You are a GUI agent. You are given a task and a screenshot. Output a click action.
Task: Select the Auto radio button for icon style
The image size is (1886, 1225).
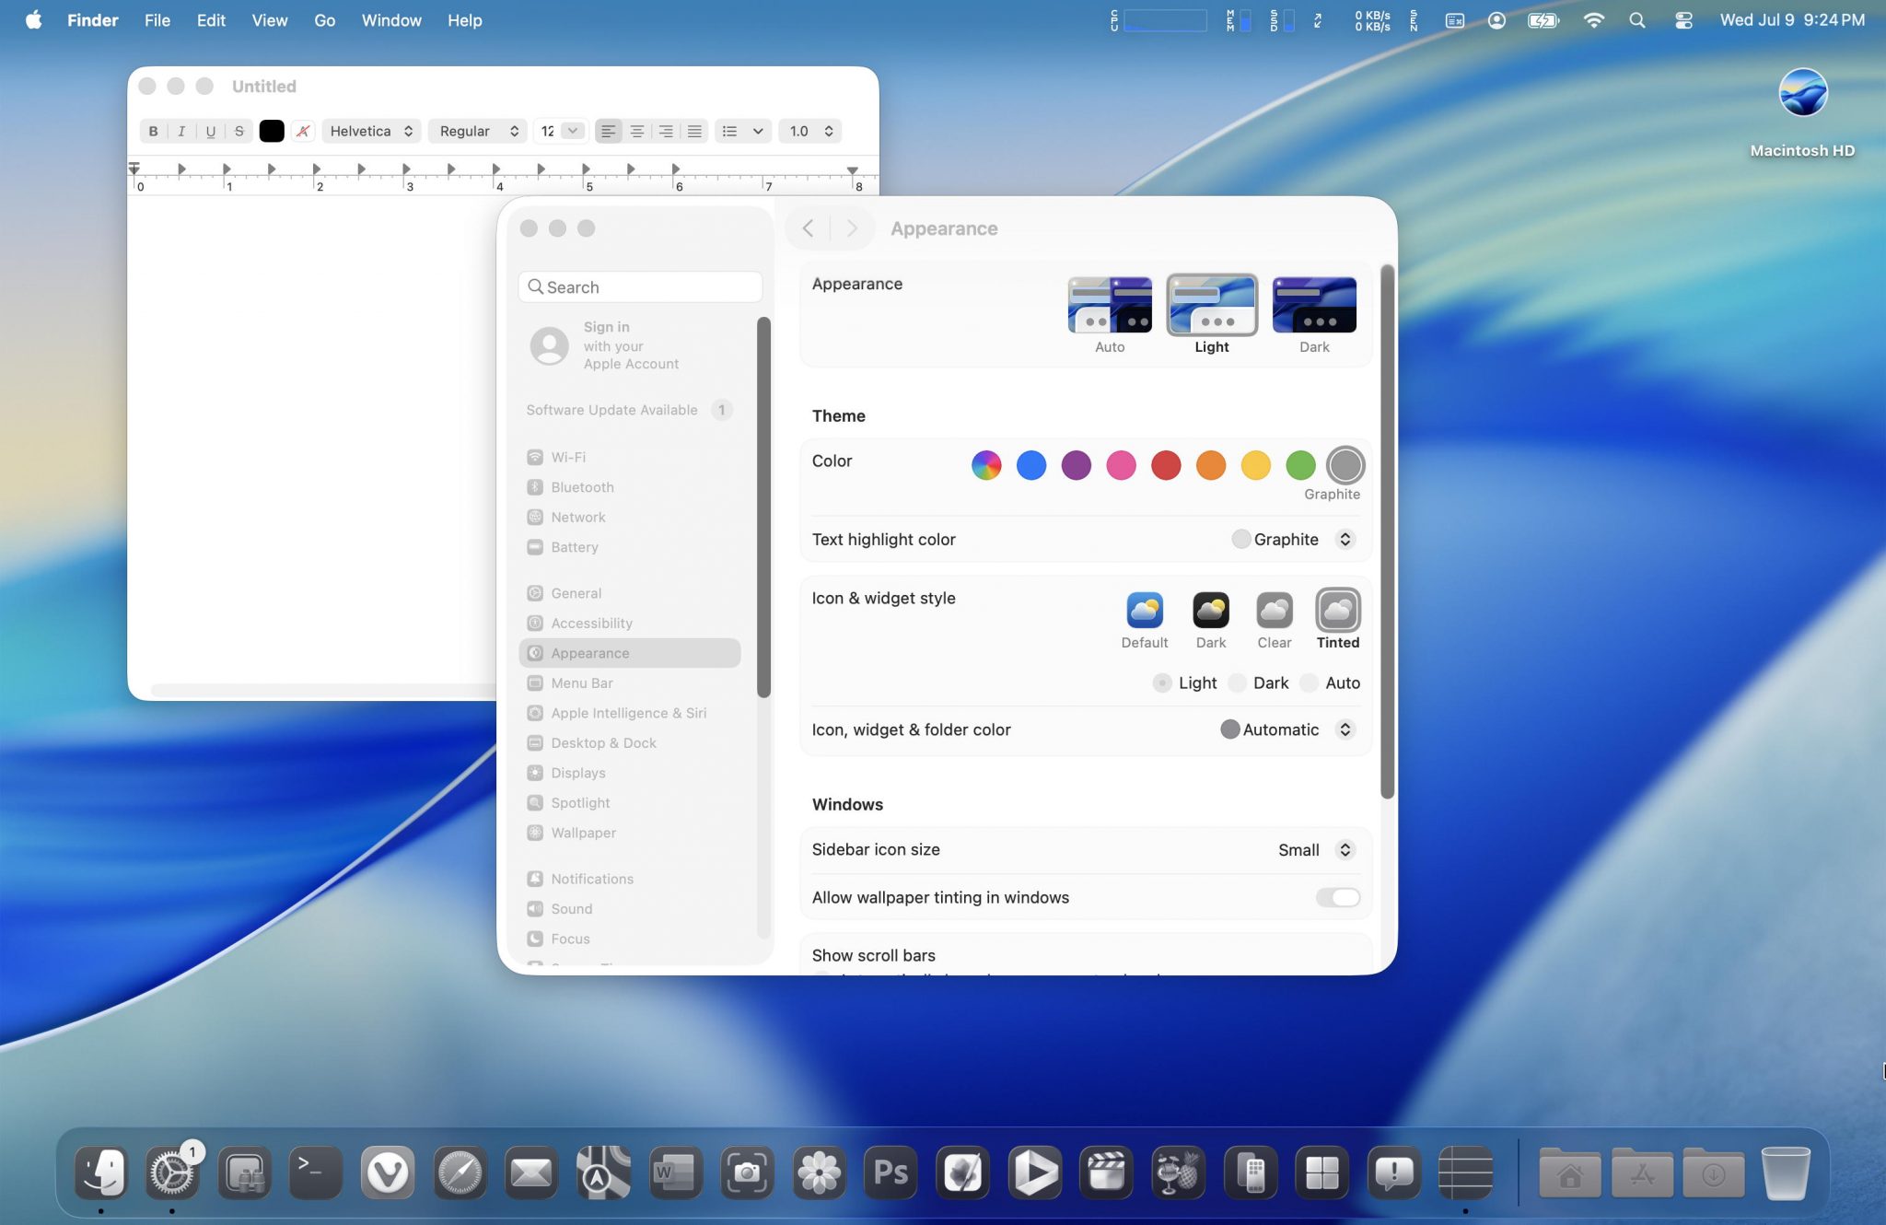tap(1310, 683)
